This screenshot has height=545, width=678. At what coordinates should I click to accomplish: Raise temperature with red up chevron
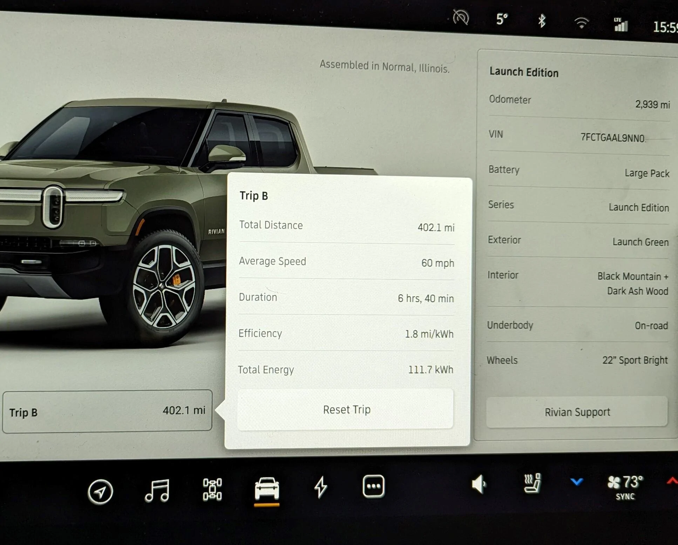point(672,480)
